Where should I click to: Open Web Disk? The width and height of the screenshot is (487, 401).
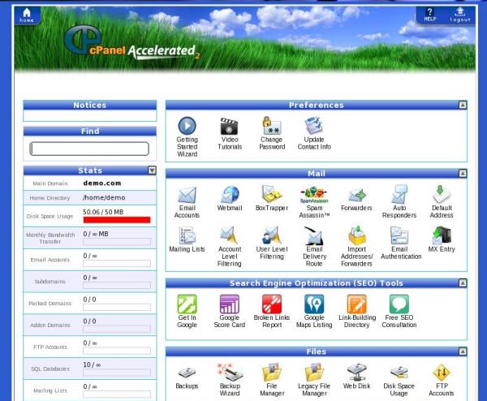coord(356,377)
